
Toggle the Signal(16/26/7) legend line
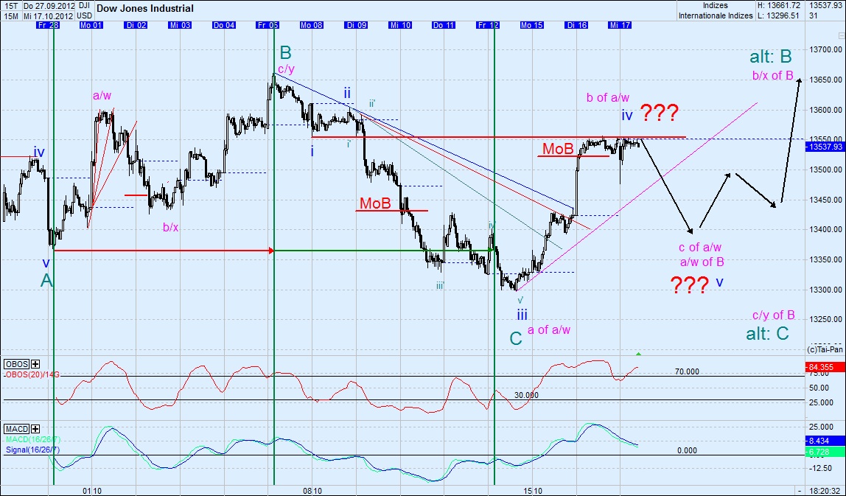click(33, 447)
